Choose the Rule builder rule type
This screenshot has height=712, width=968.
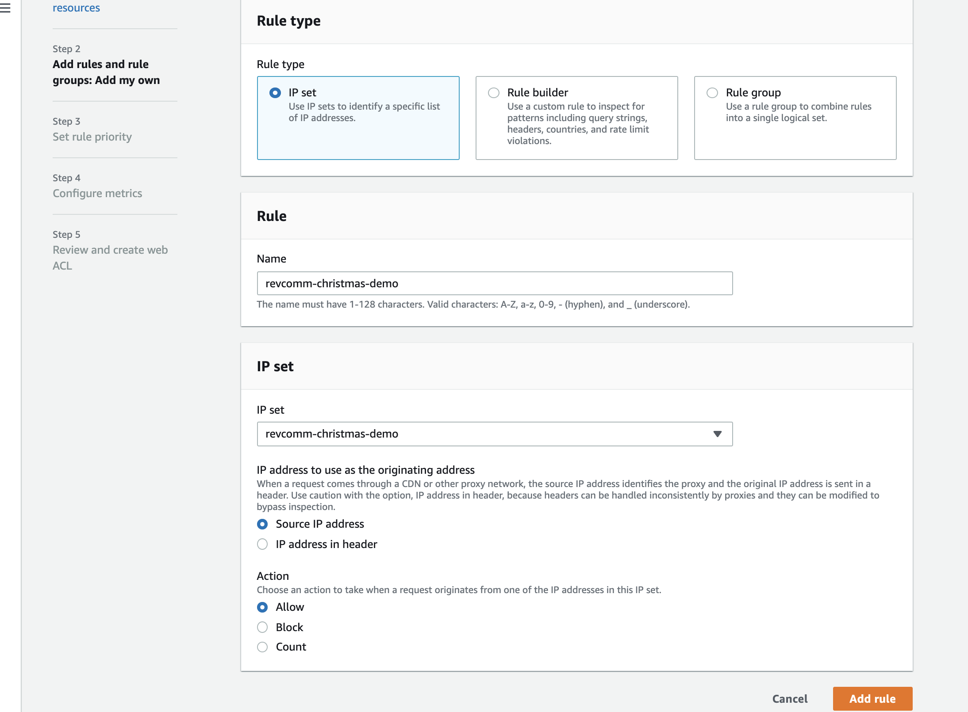494,93
